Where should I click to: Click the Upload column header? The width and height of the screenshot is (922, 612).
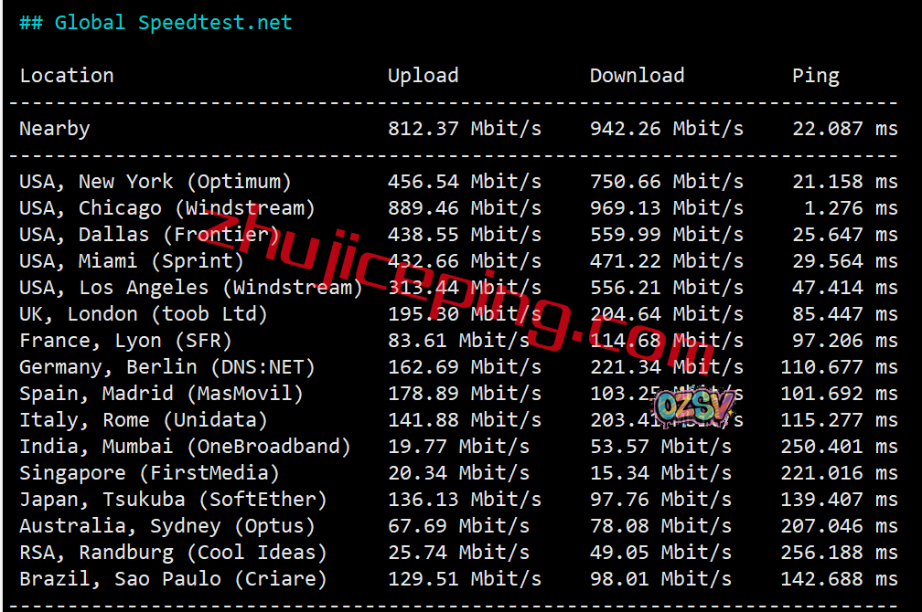coord(423,76)
